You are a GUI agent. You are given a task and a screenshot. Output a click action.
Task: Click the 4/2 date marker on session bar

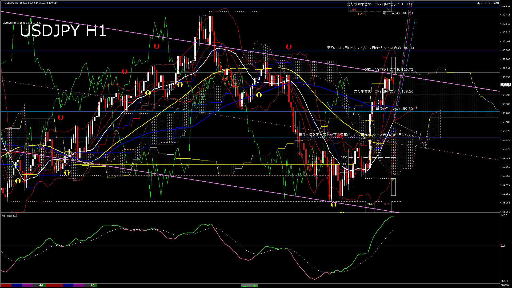point(41,285)
